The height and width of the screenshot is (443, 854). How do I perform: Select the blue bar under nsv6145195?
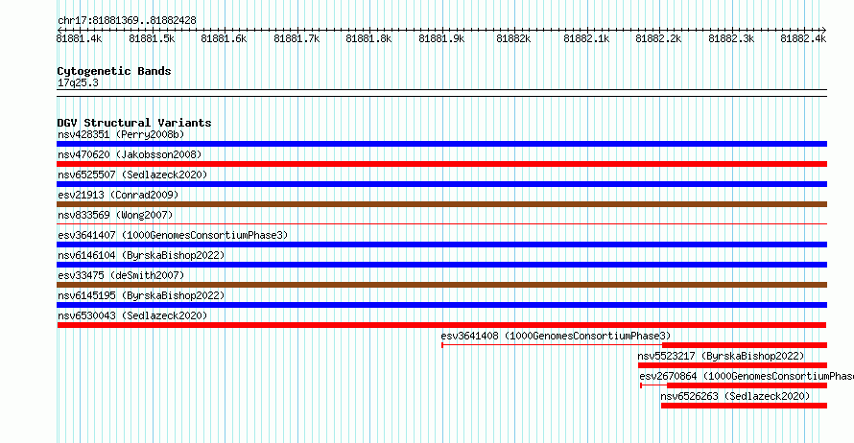pos(441,305)
